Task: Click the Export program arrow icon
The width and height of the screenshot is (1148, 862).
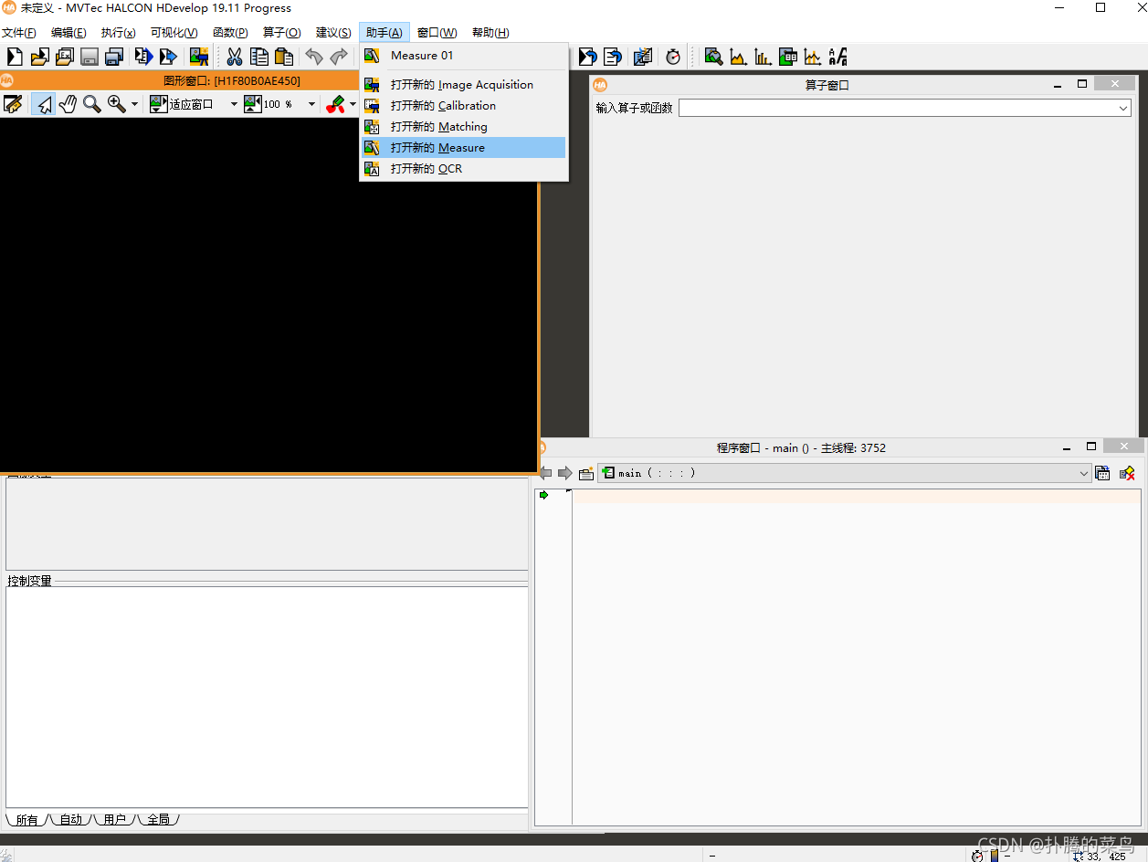Action: pos(168,57)
